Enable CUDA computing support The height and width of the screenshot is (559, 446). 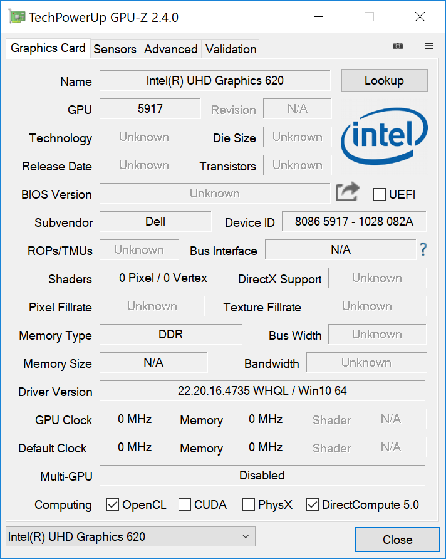tap(185, 504)
